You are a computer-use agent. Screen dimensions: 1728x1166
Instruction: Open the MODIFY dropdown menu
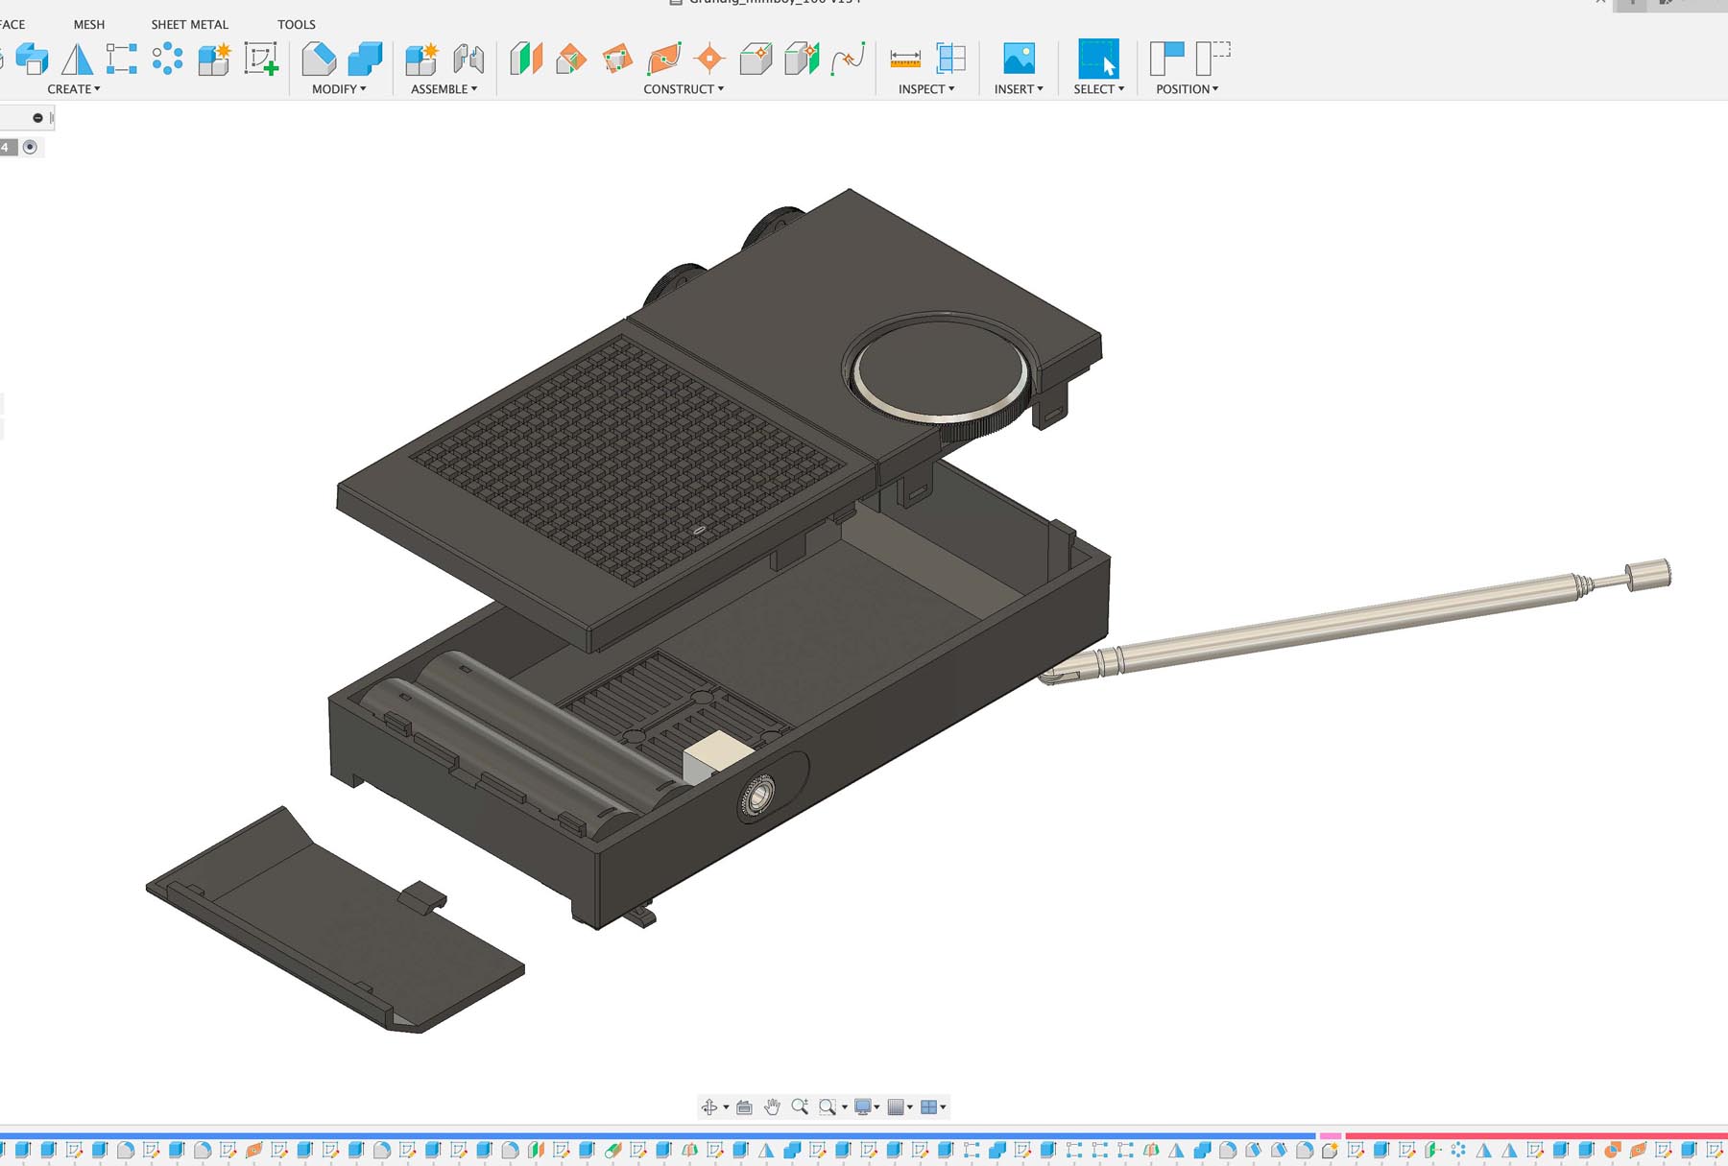[339, 89]
